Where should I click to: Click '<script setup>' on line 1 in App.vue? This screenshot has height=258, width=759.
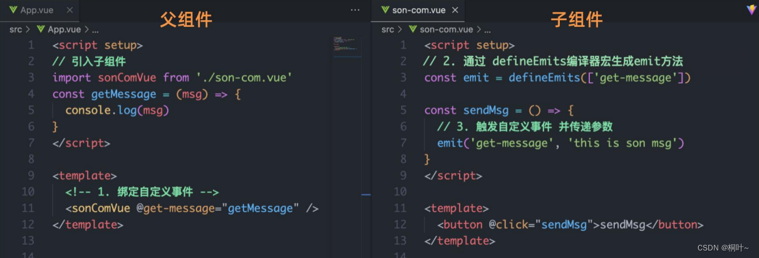[x=98, y=45]
